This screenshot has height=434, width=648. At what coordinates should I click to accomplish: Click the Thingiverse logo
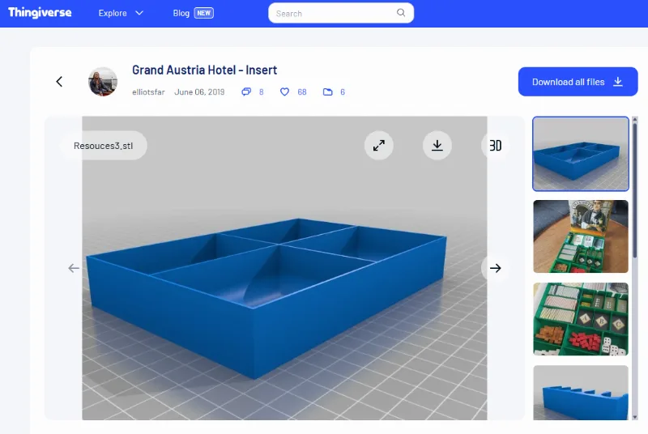(x=40, y=13)
